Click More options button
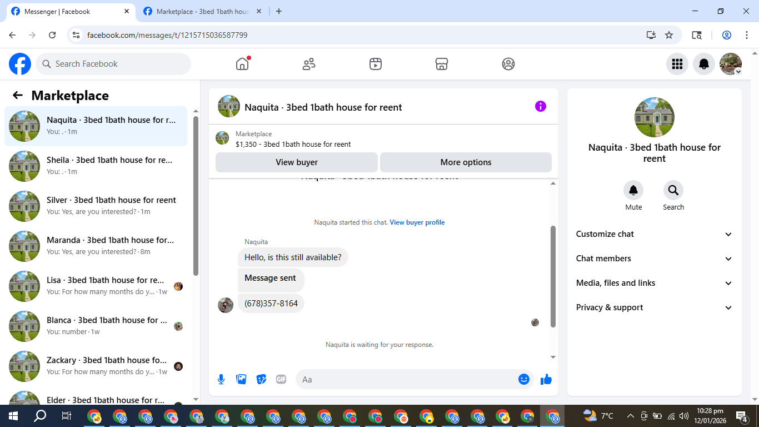Viewport: 759px width, 427px height. click(466, 162)
